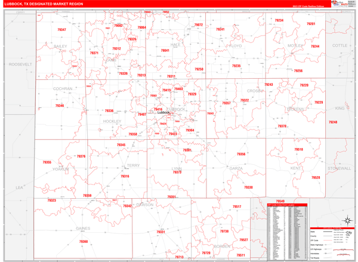358x262 pixels.
Task: Select the LEA county label
Action: [x=19, y=187]
